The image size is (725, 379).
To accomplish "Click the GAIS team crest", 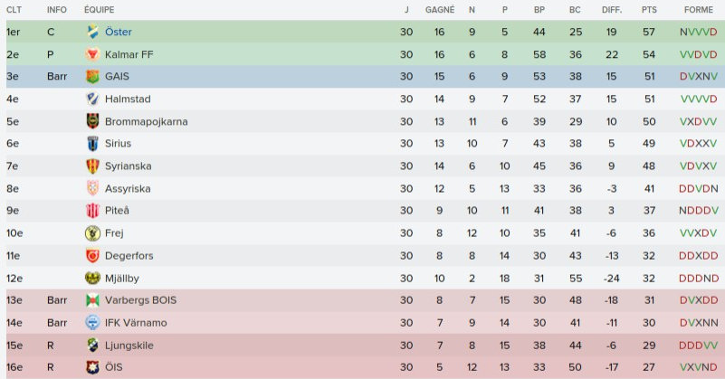I will pos(92,77).
